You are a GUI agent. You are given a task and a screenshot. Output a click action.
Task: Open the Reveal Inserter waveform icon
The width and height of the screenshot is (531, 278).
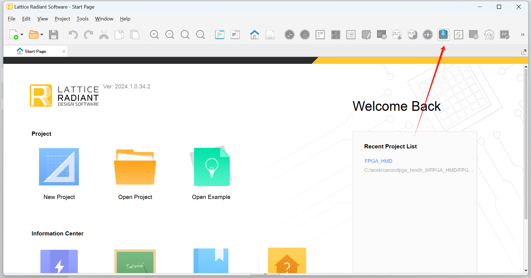pyautogui.click(x=397, y=35)
